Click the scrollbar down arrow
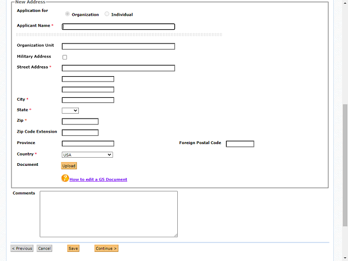348x261 pixels. click(345, 258)
